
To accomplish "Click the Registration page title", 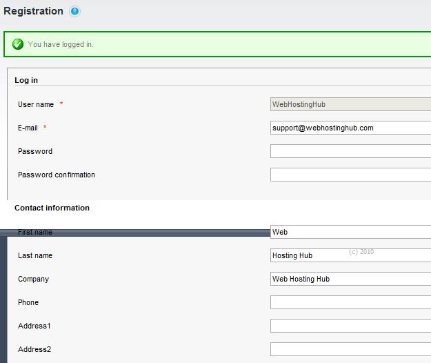I will coord(33,11).
